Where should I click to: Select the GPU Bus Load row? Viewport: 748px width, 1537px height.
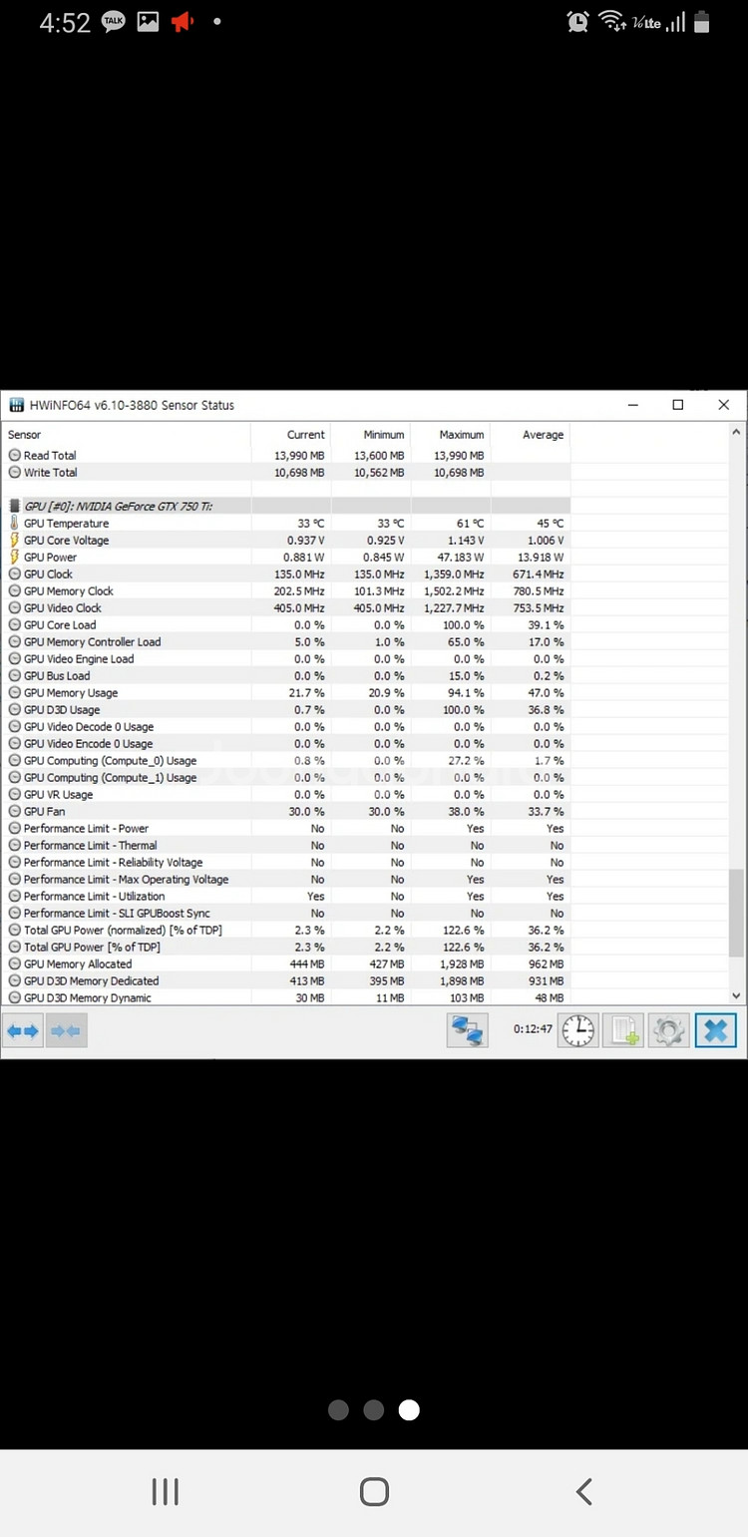(x=286, y=675)
